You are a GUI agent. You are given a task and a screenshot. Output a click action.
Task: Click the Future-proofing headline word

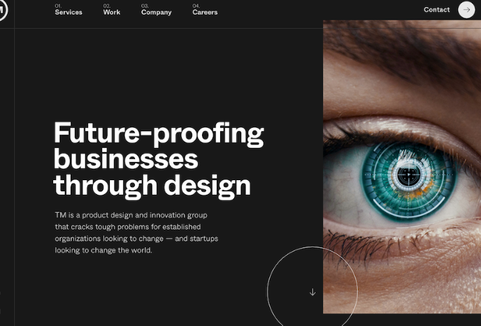click(x=159, y=134)
